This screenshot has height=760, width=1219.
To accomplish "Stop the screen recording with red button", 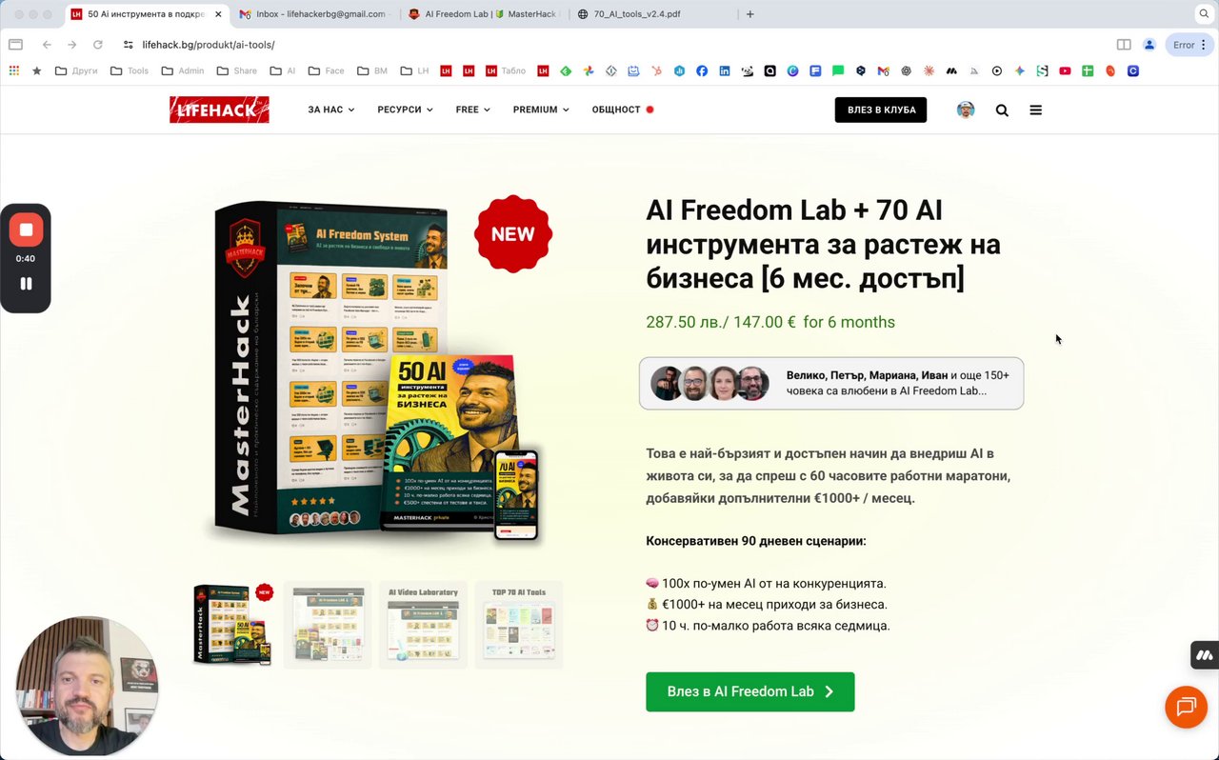I will (x=26, y=230).
